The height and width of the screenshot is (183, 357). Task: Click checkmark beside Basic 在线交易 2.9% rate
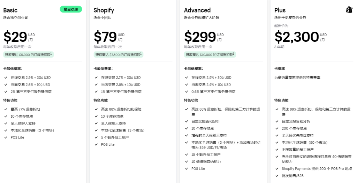(x=6, y=78)
